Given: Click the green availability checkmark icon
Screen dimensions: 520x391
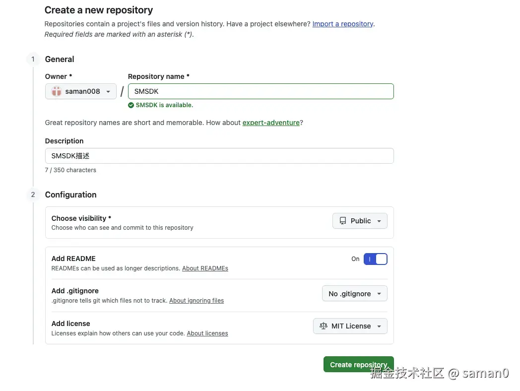Looking at the screenshot, I should coord(131,105).
